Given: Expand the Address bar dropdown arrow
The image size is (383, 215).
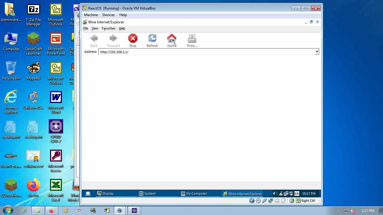Looking at the screenshot, I should coord(317,52).
